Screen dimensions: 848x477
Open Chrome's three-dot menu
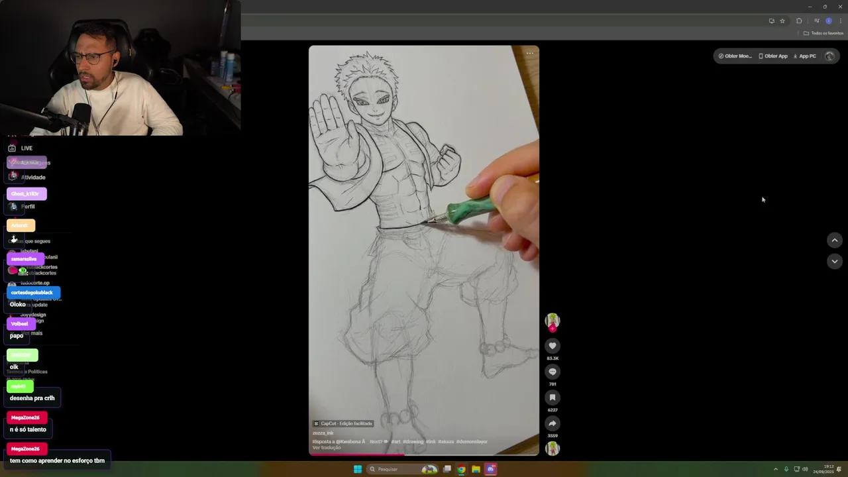840,21
